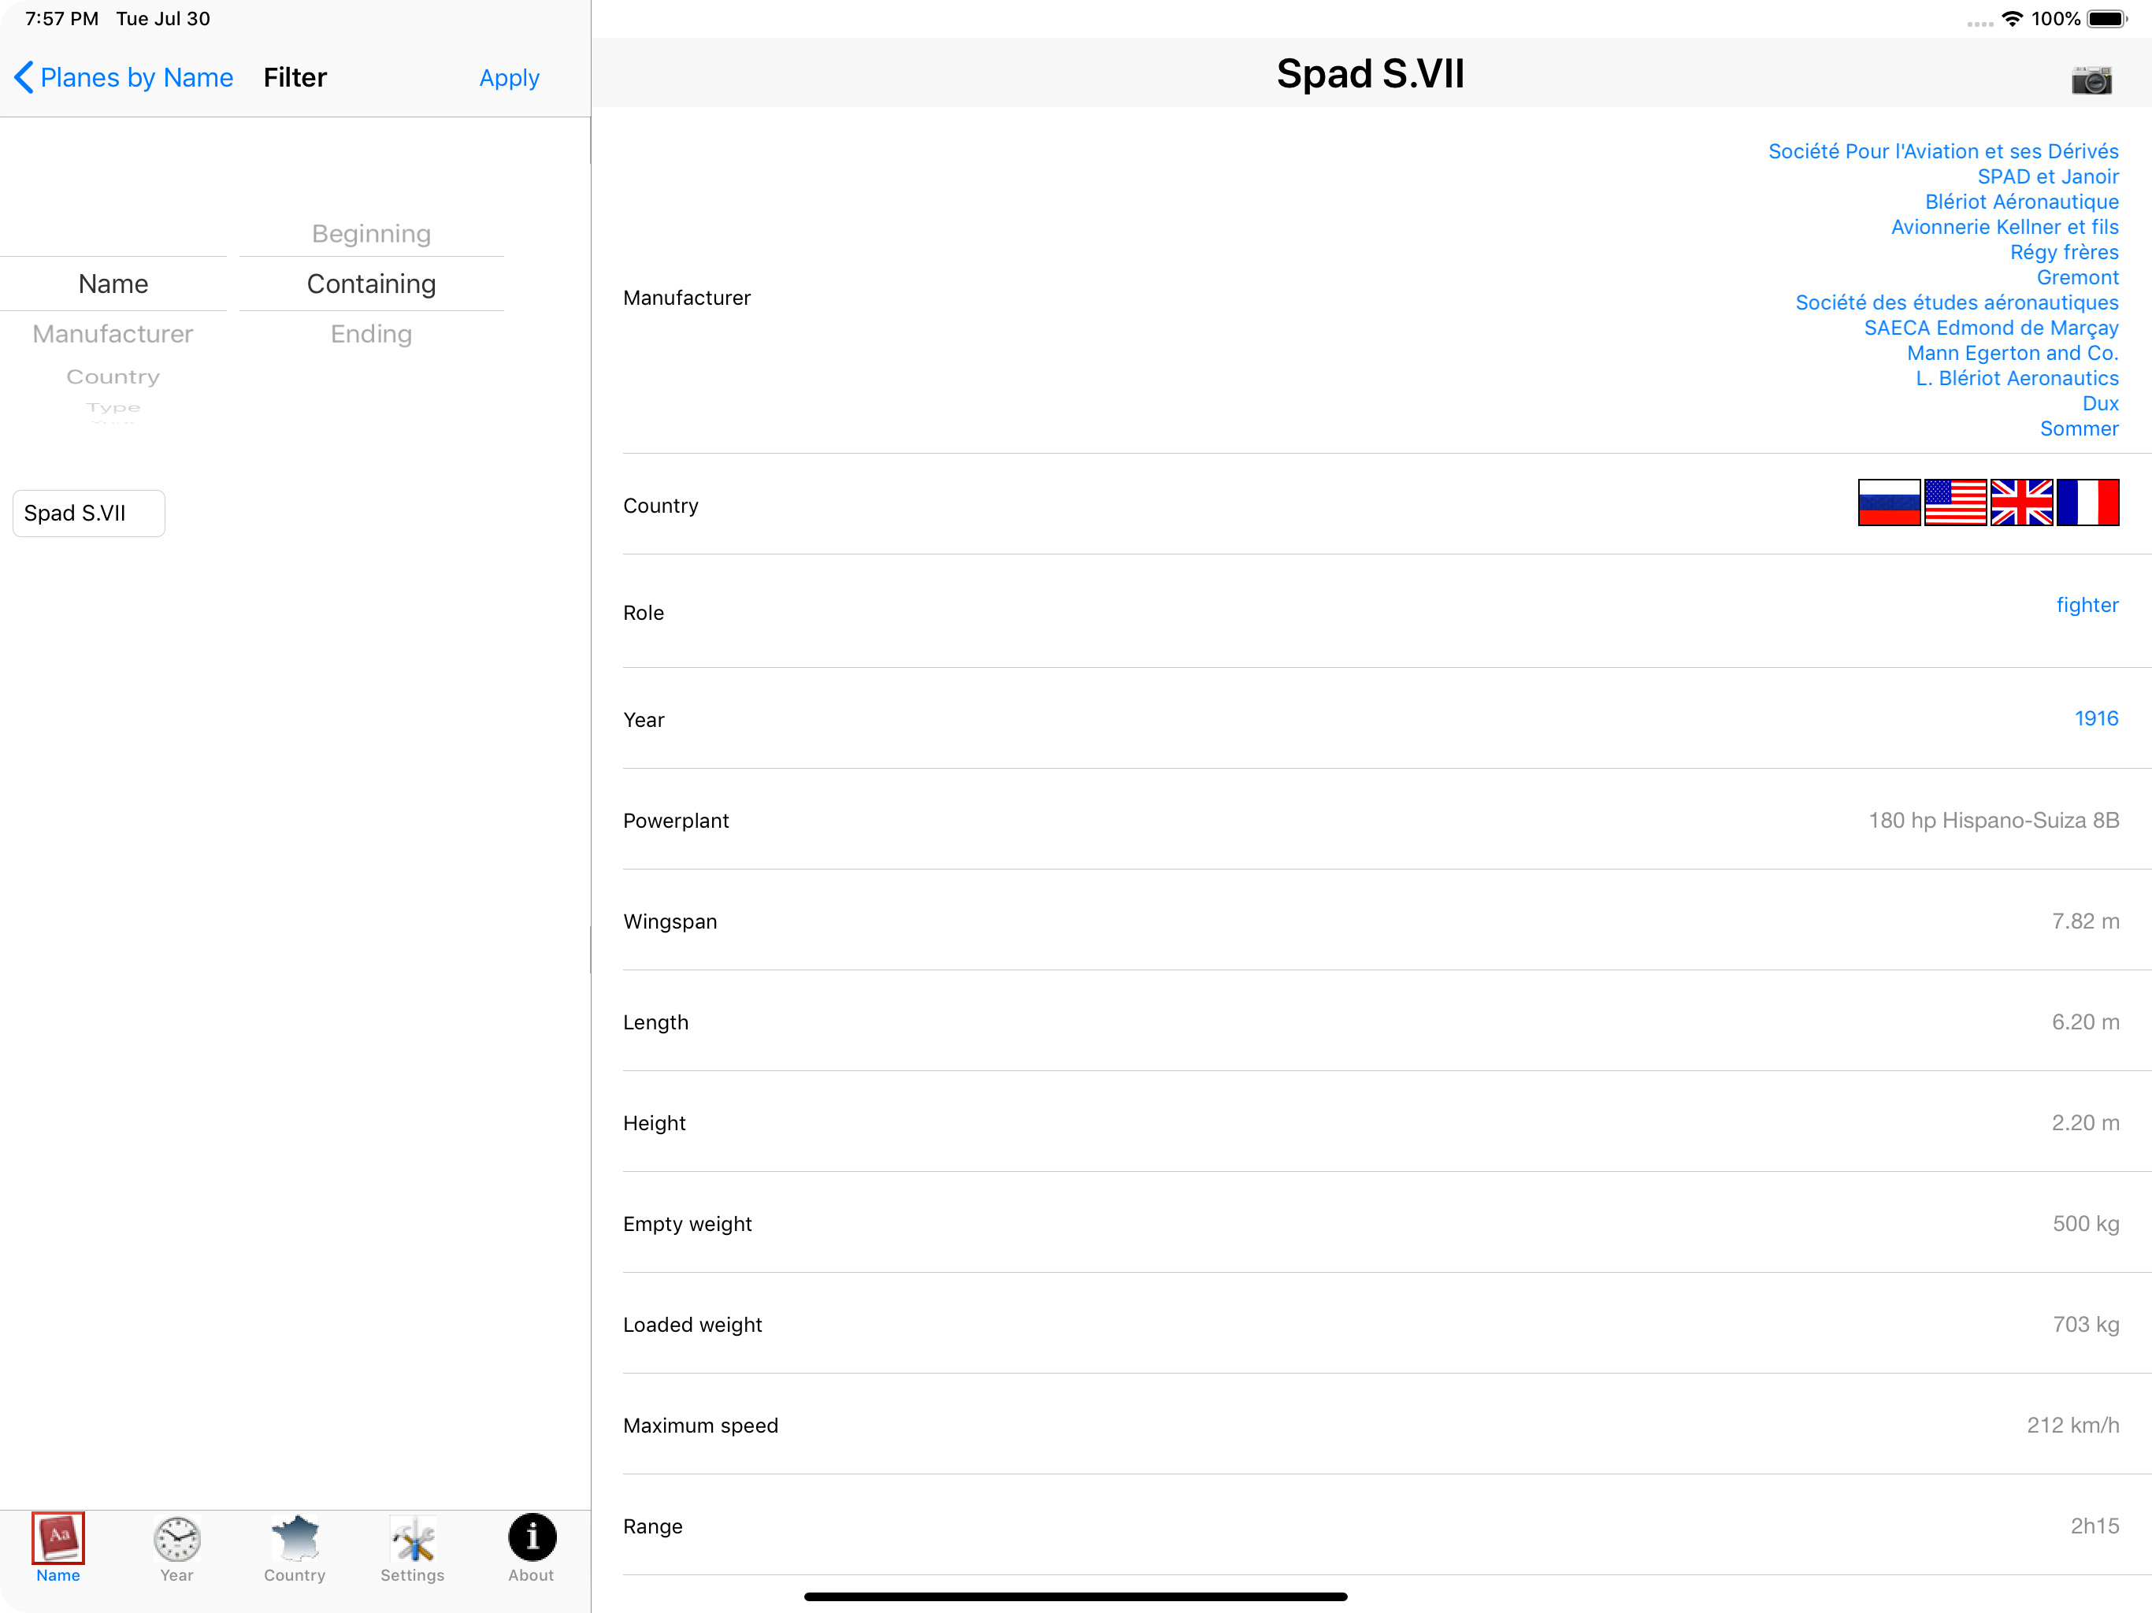
Task: Open SPAD et Janoir manufacturer link
Action: [2048, 176]
